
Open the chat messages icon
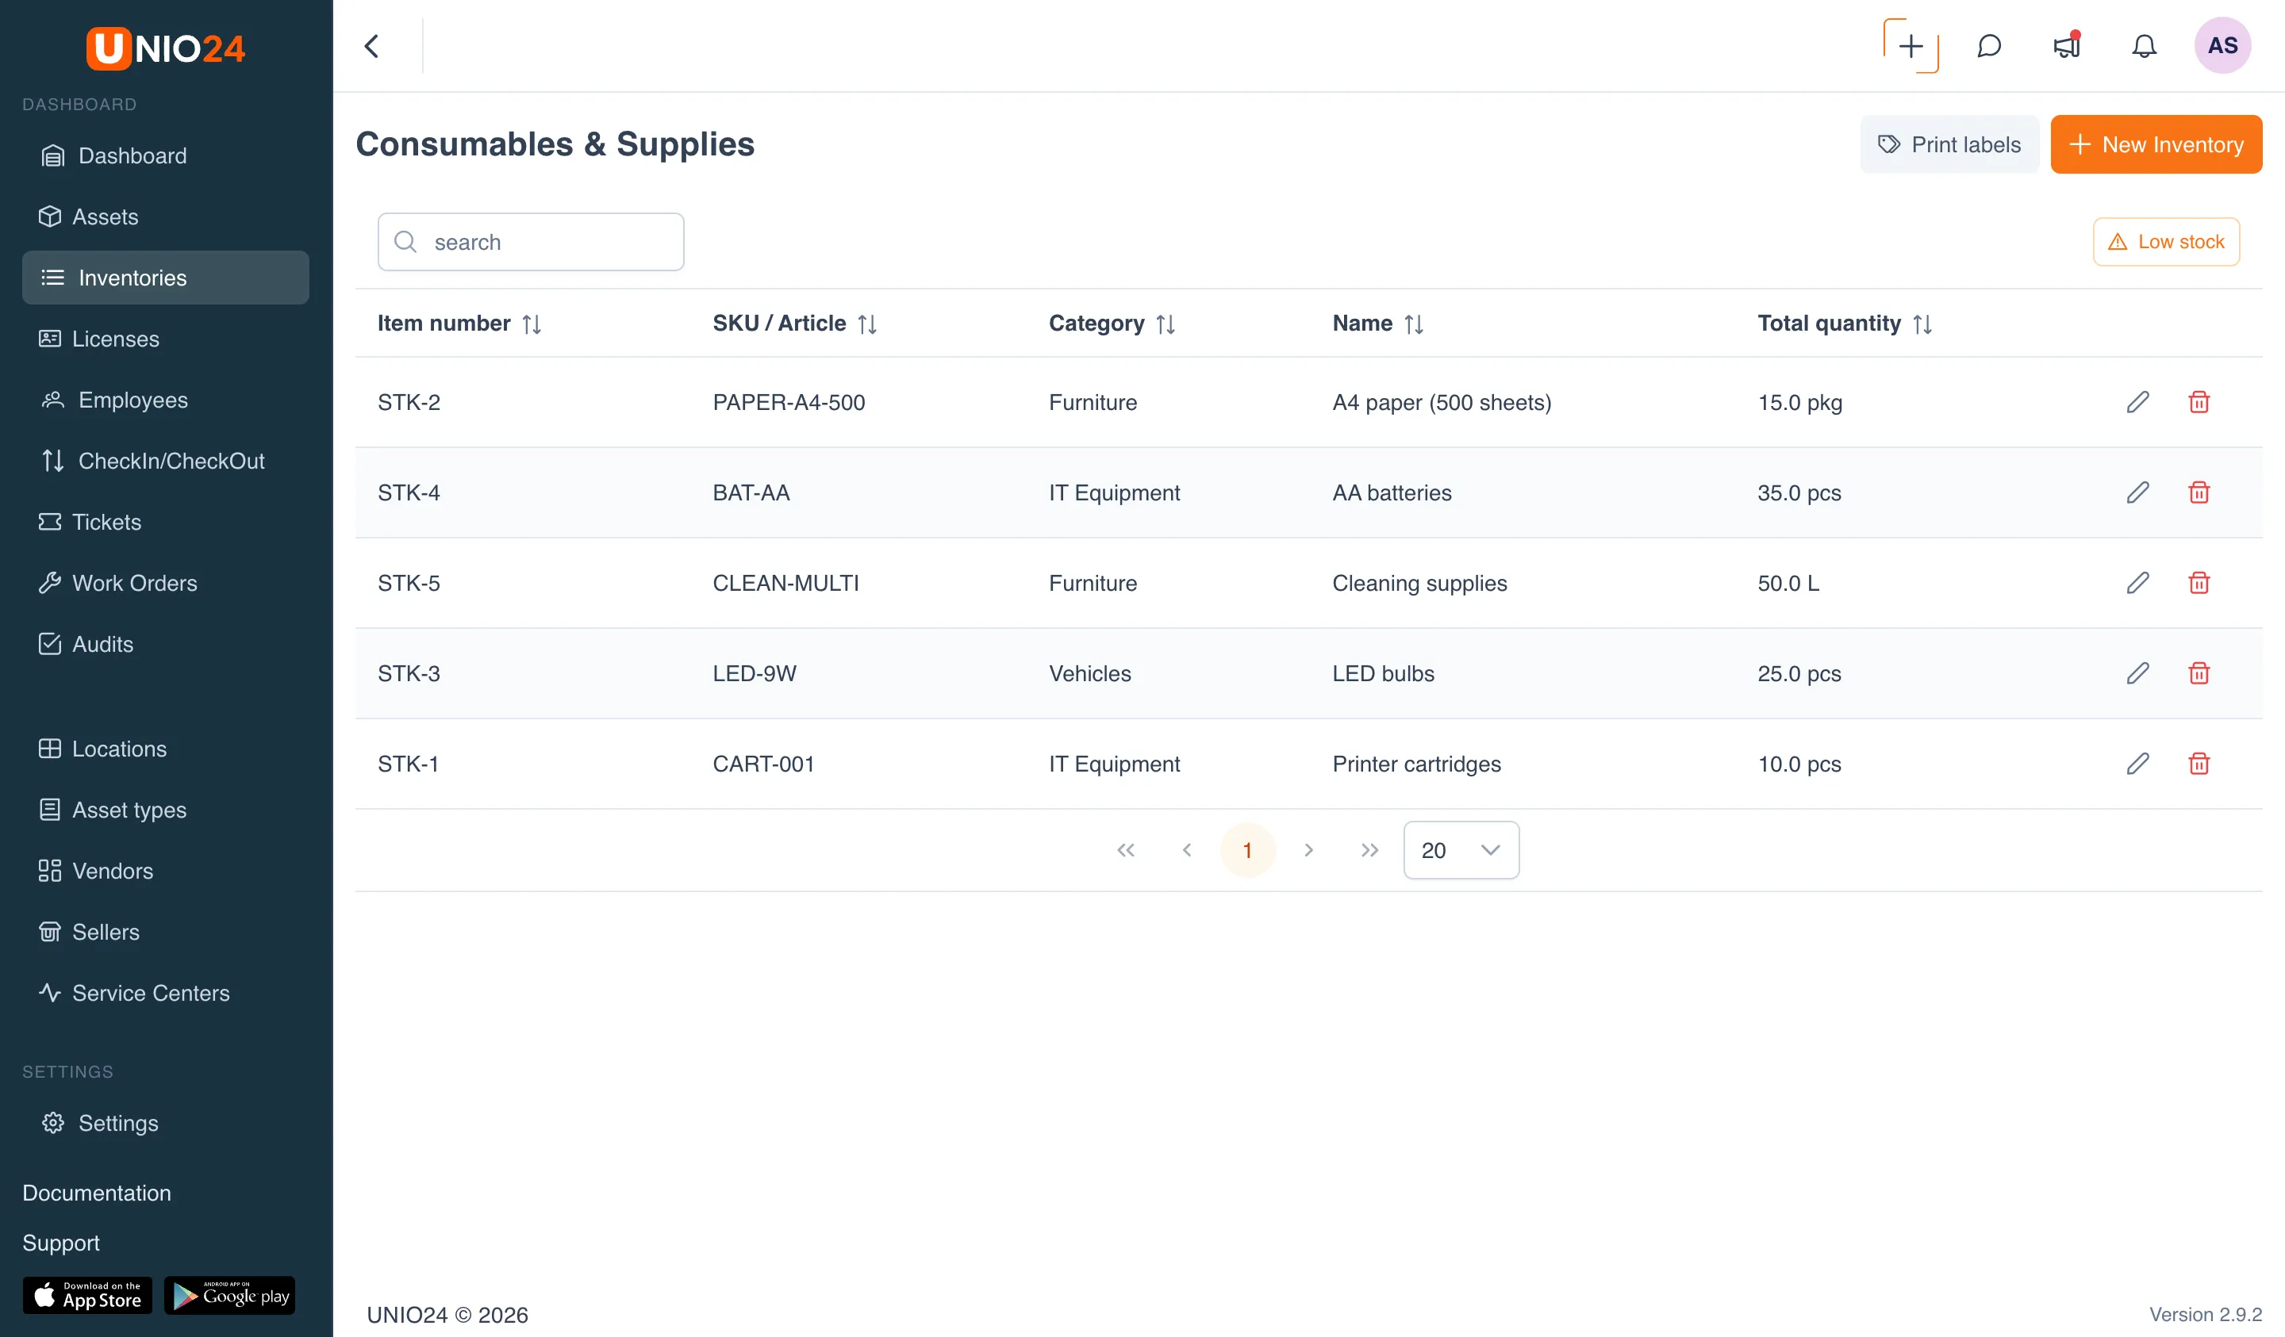click(1988, 45)
